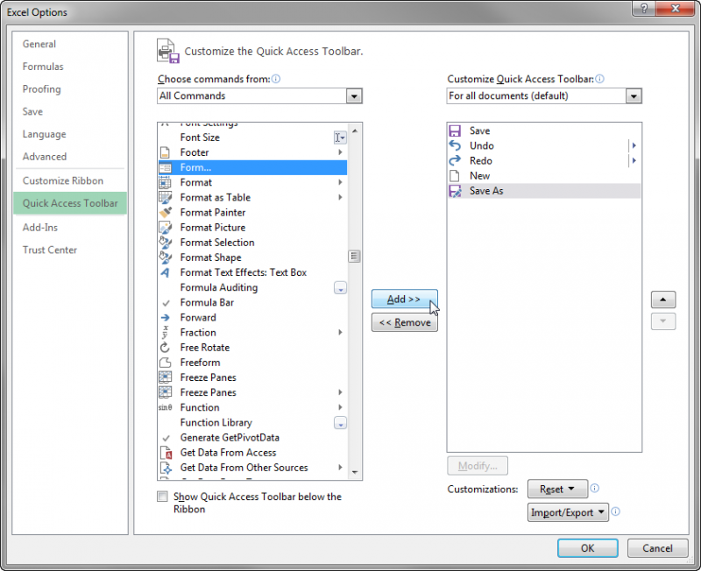
Task: Click the New document icon
Action: (x=455, y=175)
